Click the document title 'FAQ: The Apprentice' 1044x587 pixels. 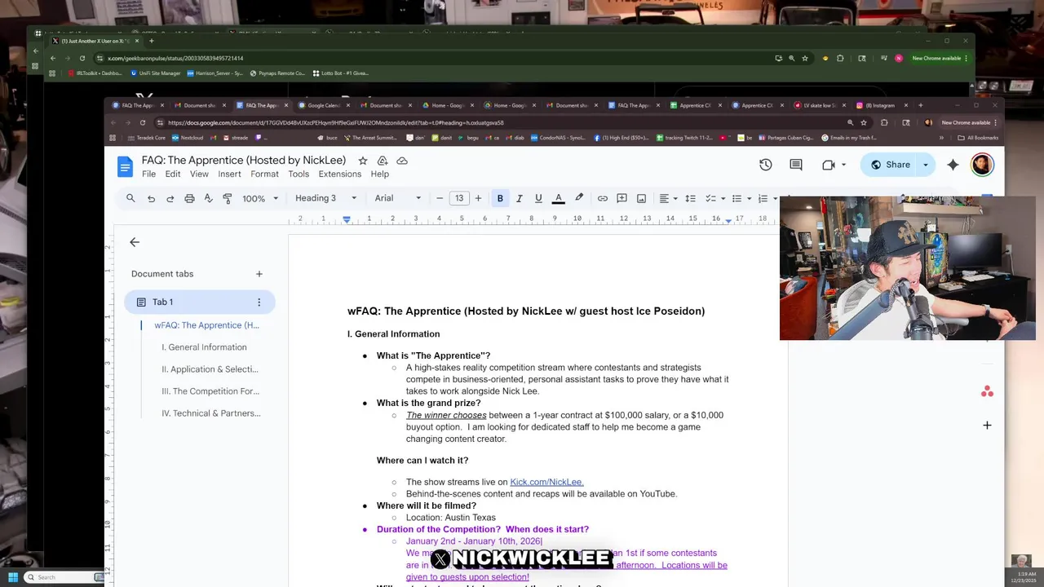point(244,161)
